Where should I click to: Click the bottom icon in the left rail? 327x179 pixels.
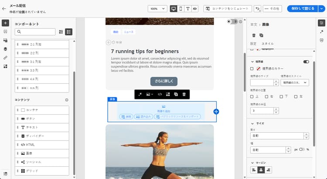5,174
